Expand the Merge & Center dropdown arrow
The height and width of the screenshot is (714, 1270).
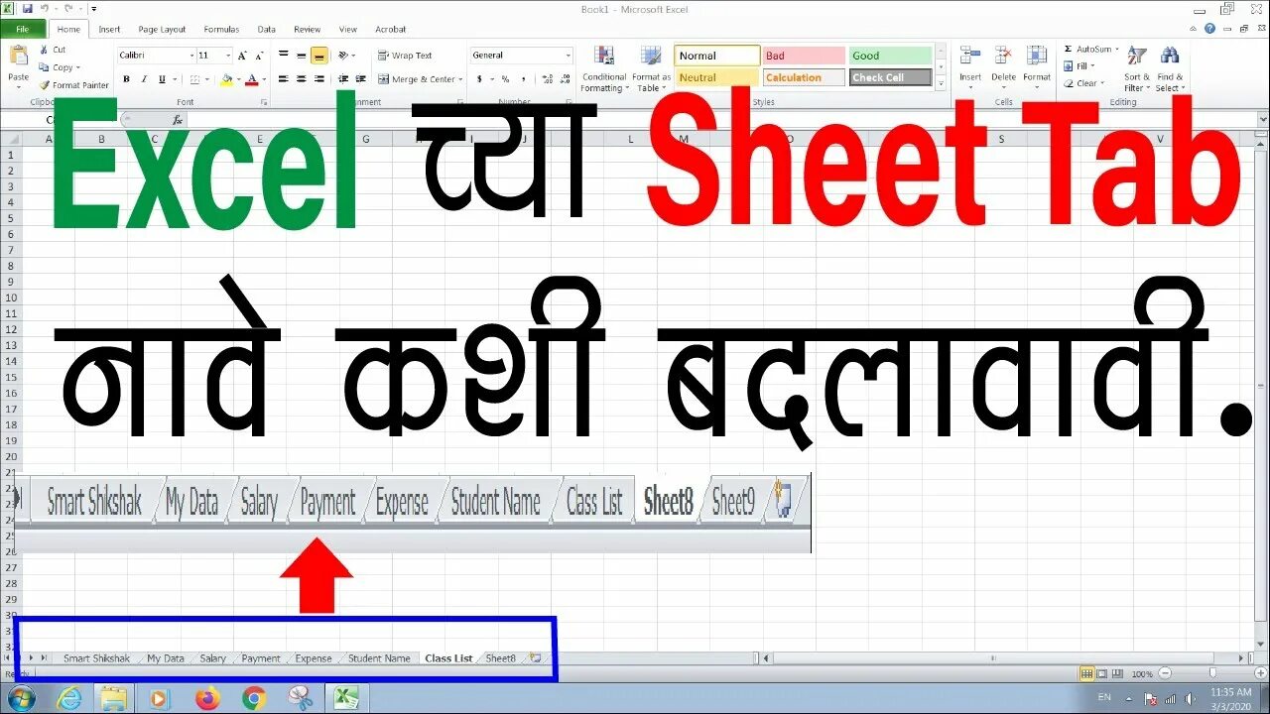461,79
